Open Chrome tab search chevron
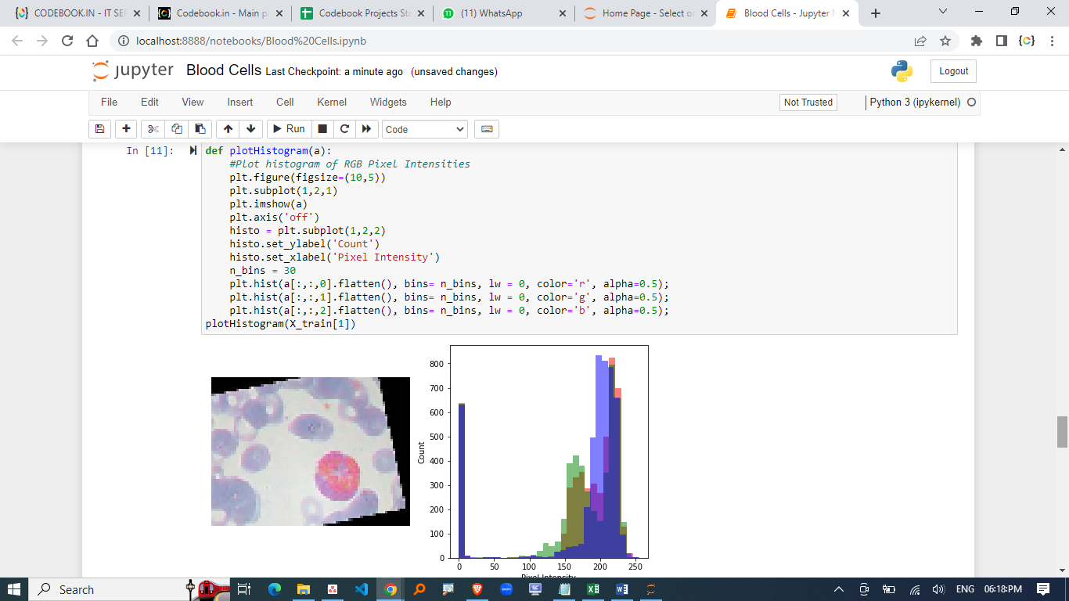 (x=942, y=12)
